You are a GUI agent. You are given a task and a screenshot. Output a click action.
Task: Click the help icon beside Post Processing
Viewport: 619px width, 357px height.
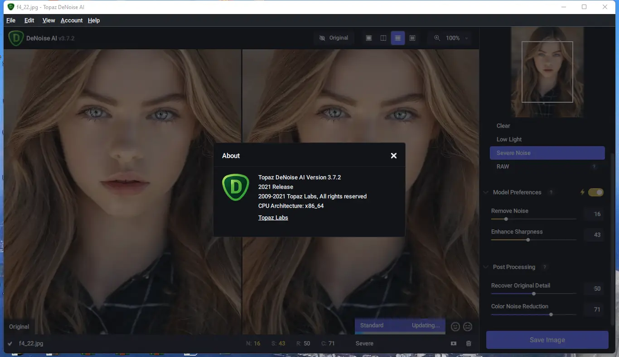click(x=545, y=267)
